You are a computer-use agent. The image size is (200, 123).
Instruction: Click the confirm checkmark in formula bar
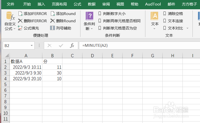61,45
